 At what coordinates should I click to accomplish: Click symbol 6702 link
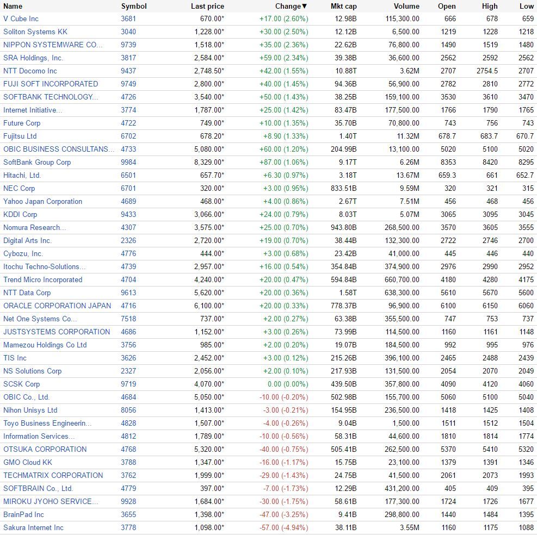pos(128,136)
